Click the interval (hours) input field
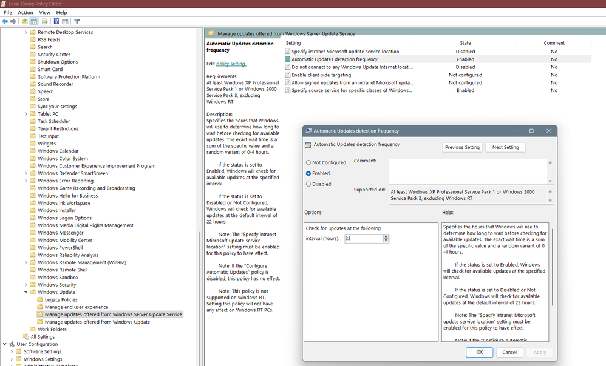Screen dimensions: 606x366 pos(364,239)
